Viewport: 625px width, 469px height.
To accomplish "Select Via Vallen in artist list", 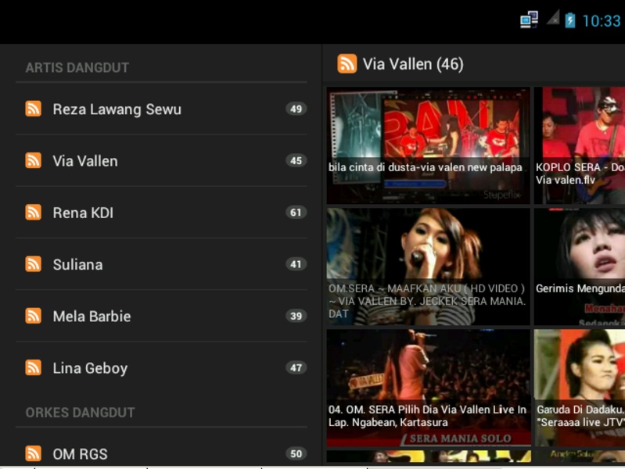I will (161, 160).
